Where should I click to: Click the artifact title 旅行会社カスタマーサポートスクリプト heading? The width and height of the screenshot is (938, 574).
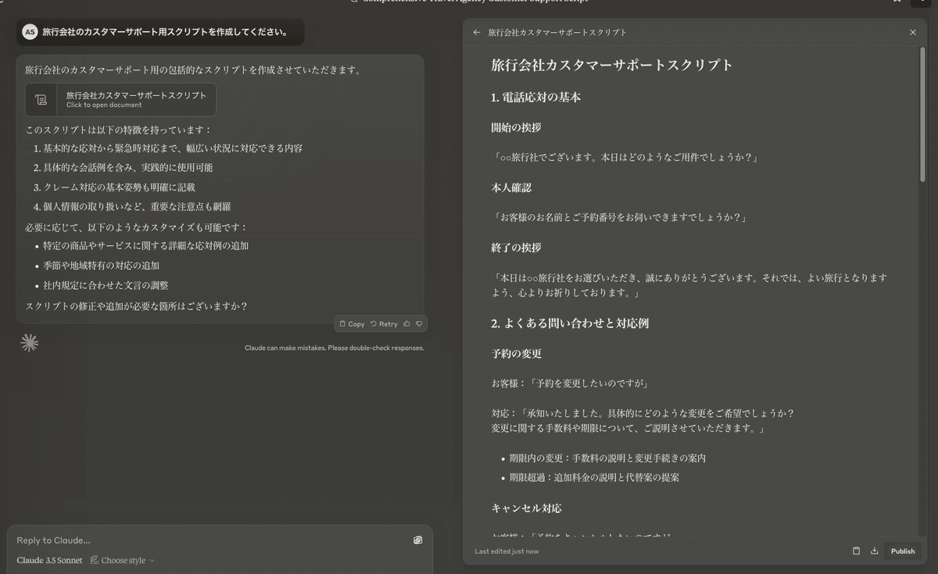tap(612, 65)
